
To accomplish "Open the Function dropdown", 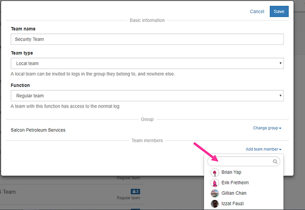I will 147,96.
